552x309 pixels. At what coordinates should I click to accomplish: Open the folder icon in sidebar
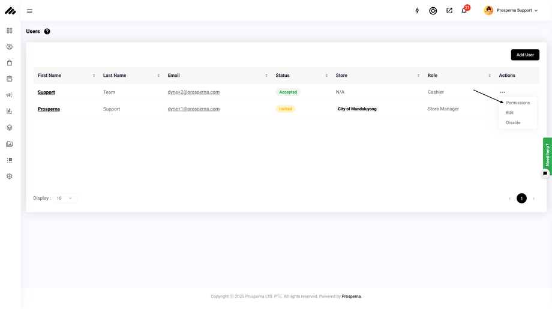pyautogui.click(x=10, y=144)
